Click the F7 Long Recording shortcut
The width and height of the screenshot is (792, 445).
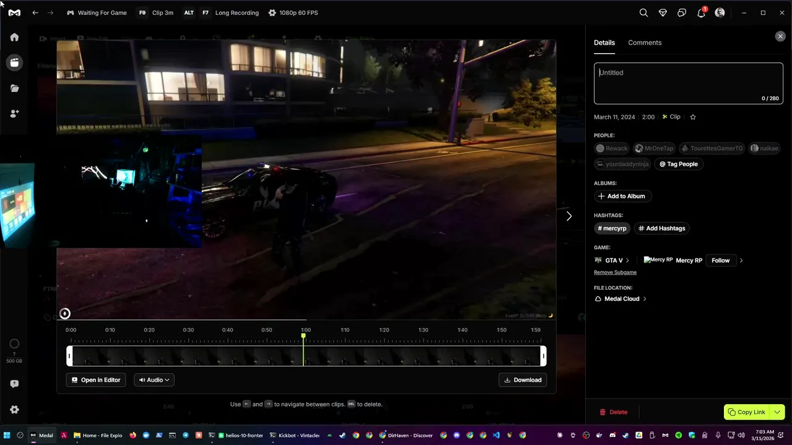coord(230,12)
